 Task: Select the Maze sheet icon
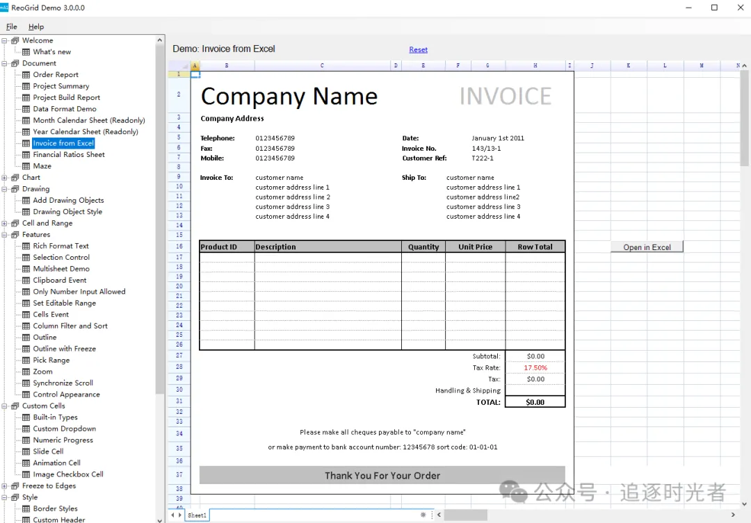[26, 166]
